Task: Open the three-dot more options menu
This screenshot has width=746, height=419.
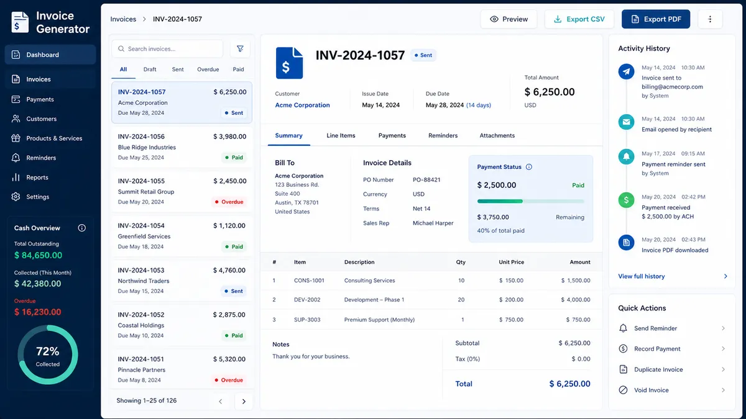Action: 710,19
